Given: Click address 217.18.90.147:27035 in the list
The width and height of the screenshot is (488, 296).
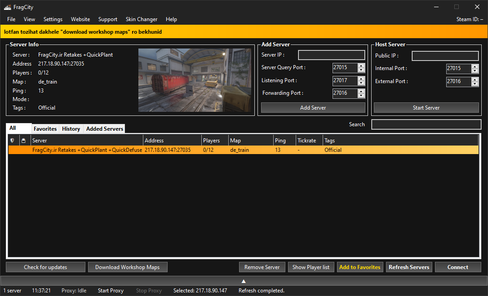Looking at the screenshot, I should [x=168, y=150].
